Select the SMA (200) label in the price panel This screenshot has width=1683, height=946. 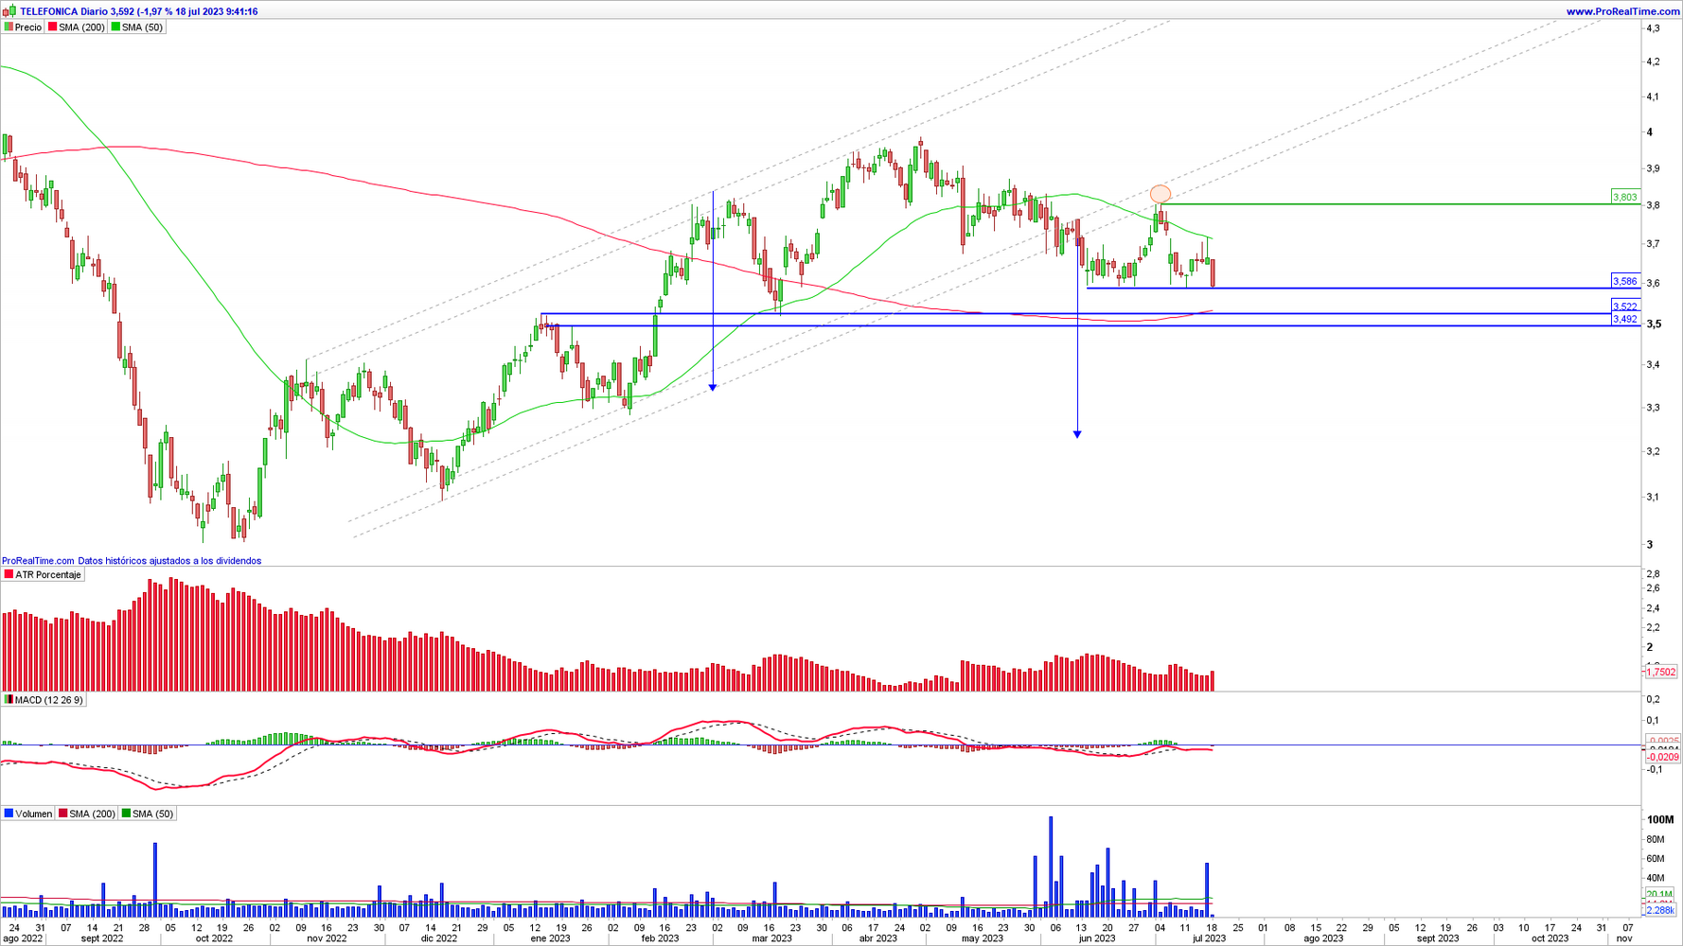pyautogui.click(x=81, y=27)
